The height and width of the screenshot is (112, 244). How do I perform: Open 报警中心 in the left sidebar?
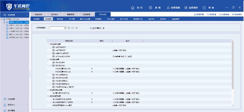pyautogui.click(x=11, y=105)
